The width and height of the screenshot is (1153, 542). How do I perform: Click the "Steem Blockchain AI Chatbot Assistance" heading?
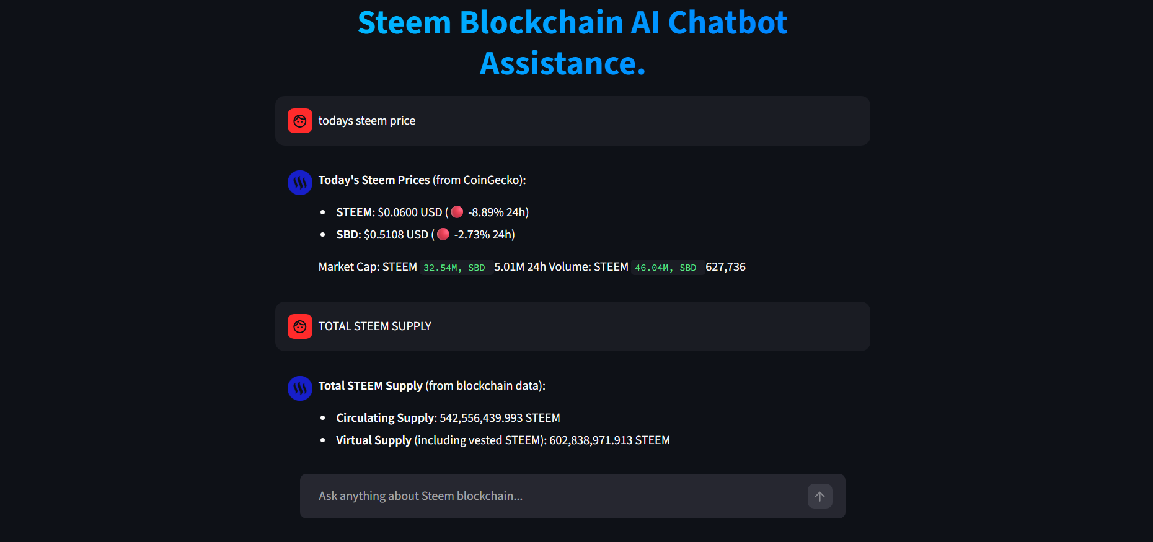pos(572,43)
